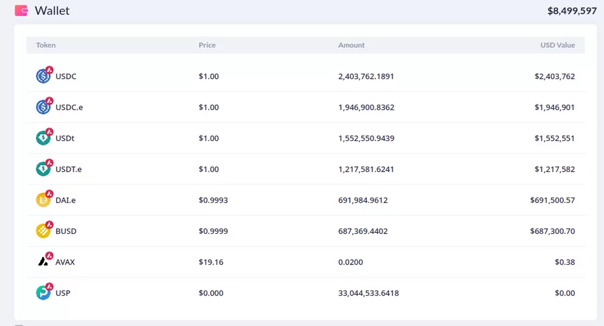Click the DAI.e amount 691,984.9612
Image resolution: width=604 pixels, height=326 pixels.
click(x=363, y=200)
